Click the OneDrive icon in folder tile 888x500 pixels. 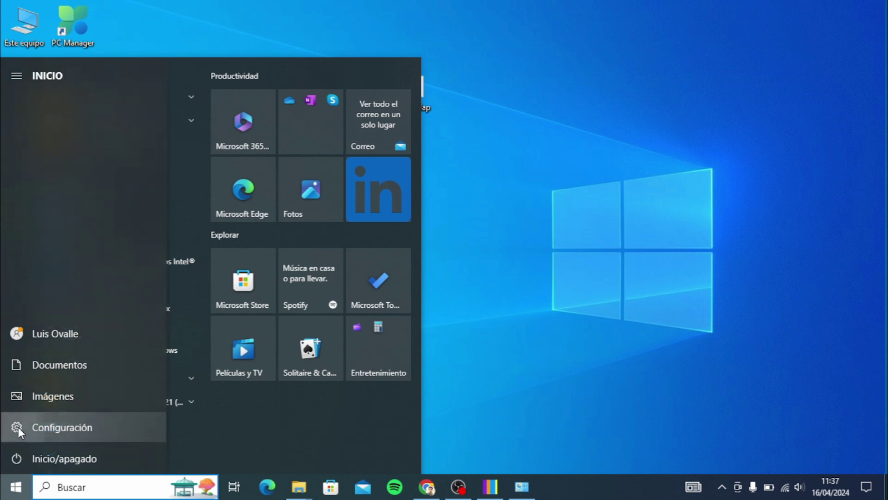pyautogui.click(x=289, y=100)
